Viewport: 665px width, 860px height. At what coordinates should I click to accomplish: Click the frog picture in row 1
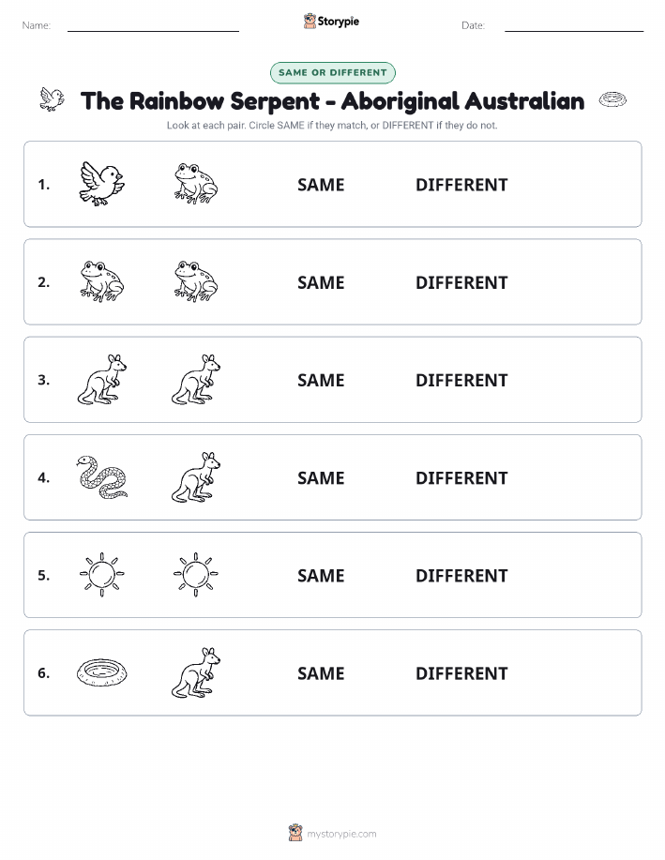pos(196,184)
